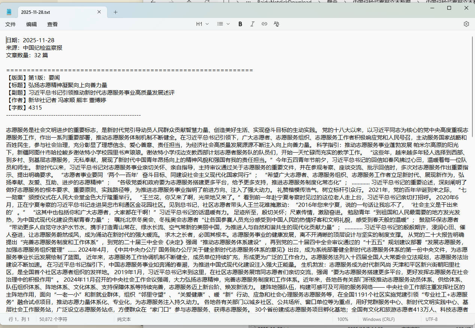Maximize the Notepad window
The width and height of the screenshot is (475, 328).
[x=449, y=8]
